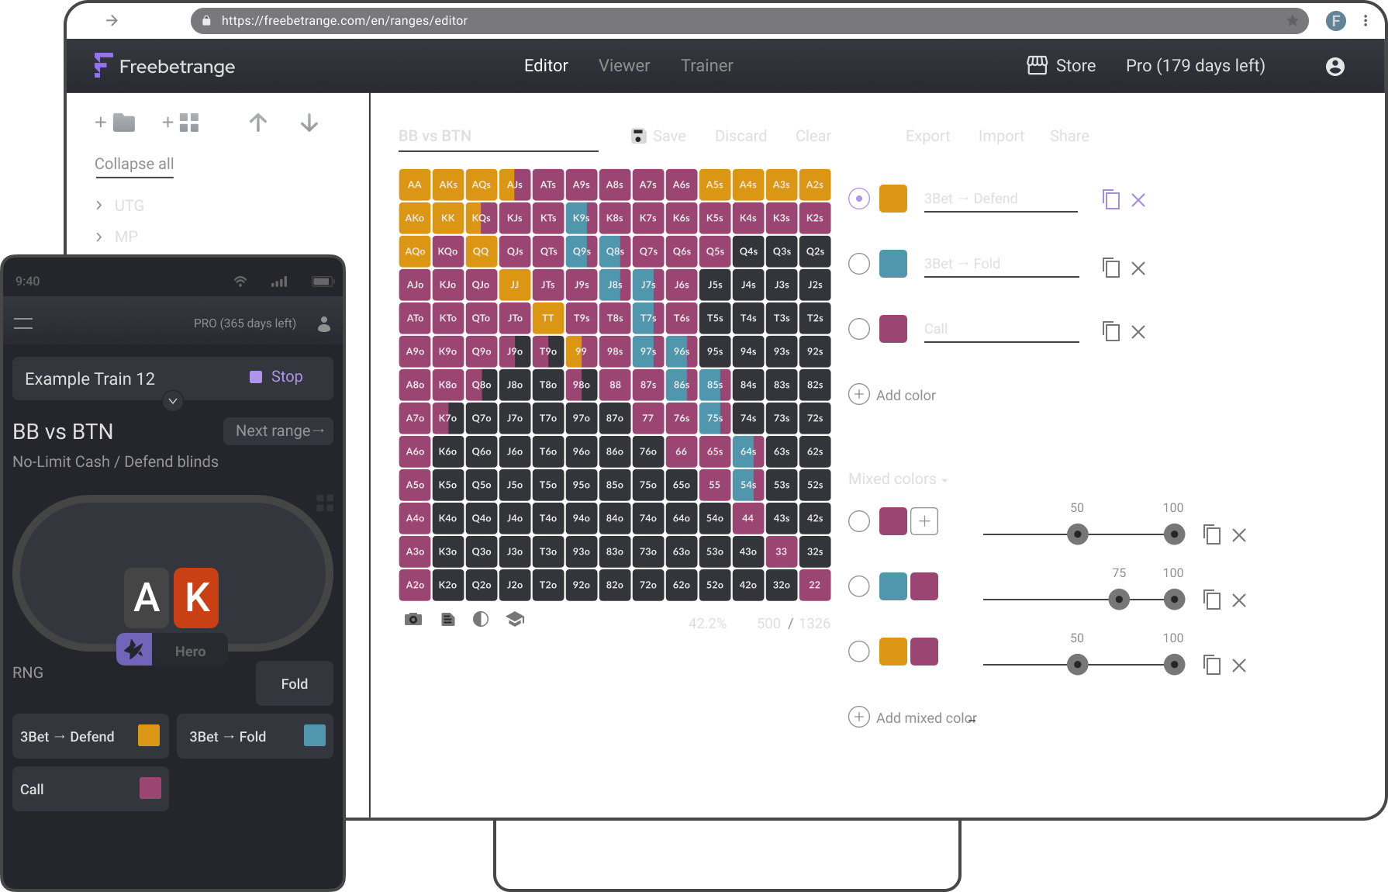Open the hamburger menu on the mobile app
The image size is (1388, 892).
(x=23, y=323)
